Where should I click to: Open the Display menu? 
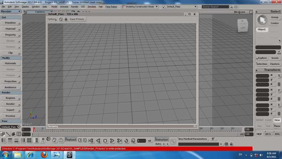point(25,7)
